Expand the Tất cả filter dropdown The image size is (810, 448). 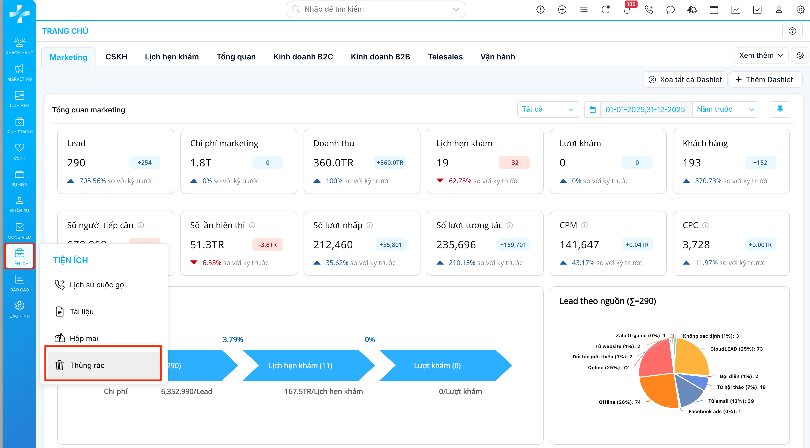coord(547,109)
